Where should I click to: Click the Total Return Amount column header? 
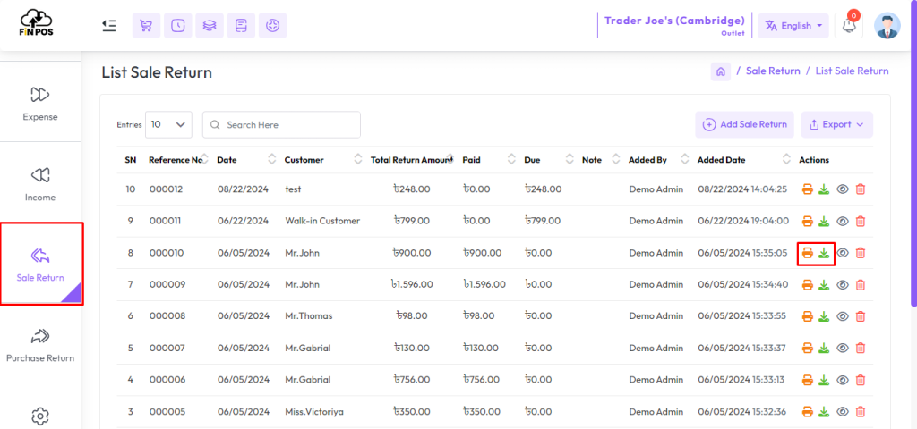[x=412, y=160]
